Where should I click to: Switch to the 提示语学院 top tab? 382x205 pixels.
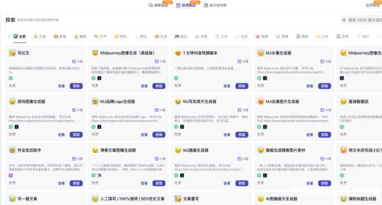215,5
